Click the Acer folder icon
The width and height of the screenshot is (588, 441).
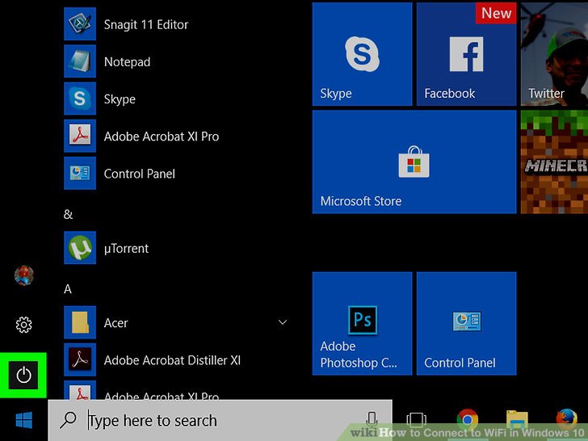tap(80, 322)
